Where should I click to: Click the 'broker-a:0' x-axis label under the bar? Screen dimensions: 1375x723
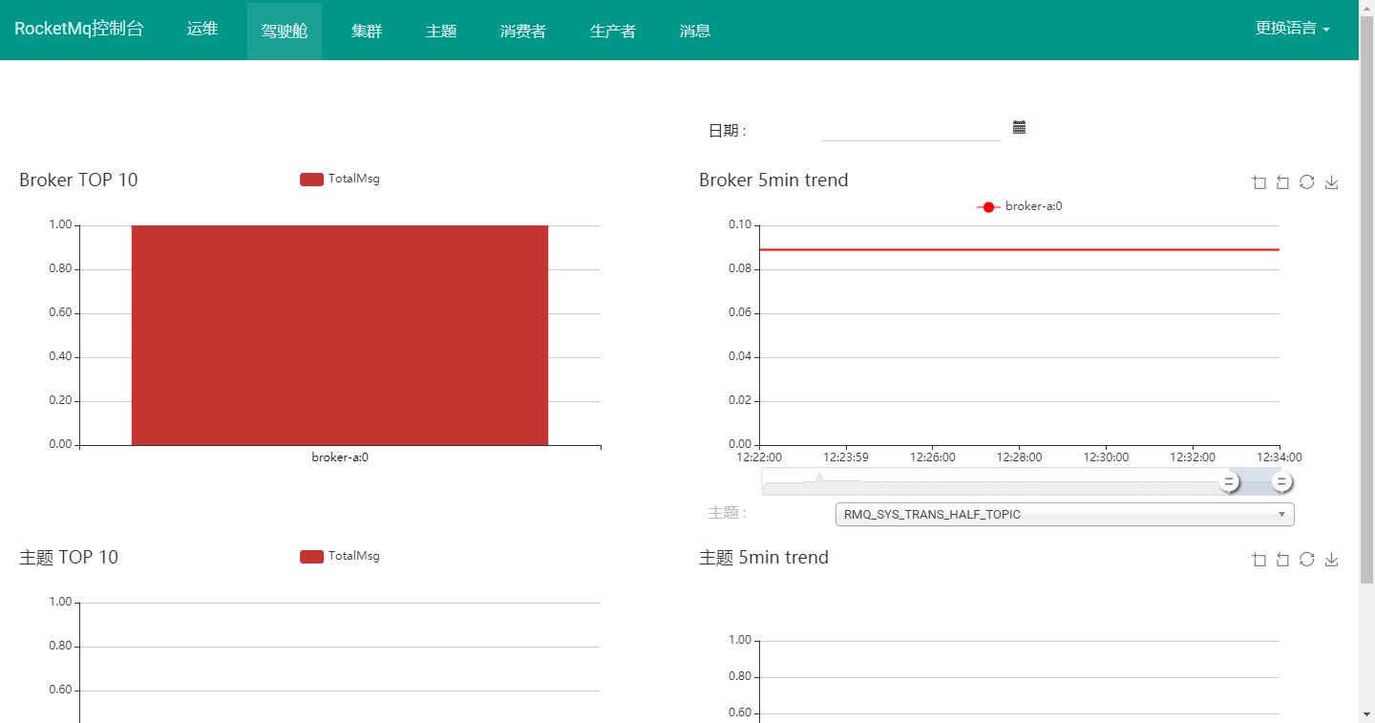coord(340,457)
